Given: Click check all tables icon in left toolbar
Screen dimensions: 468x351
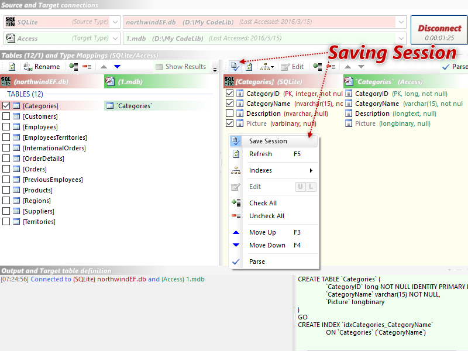Looking at the screenshot, I should pos(74,67).
